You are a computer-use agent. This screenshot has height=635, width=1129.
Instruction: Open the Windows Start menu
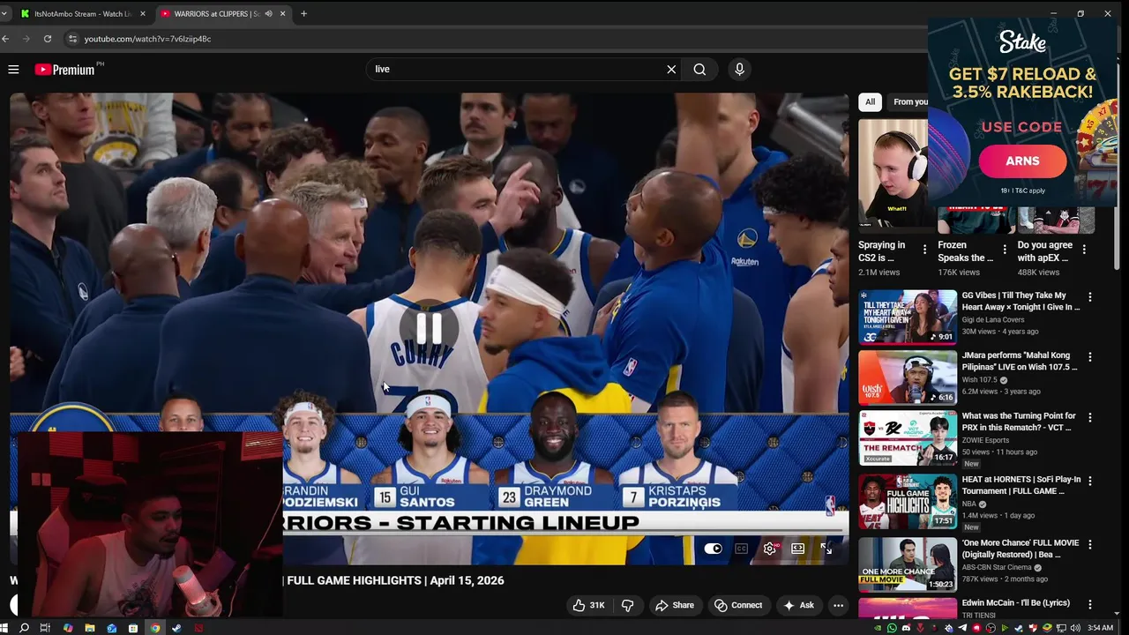coord(5,628)
